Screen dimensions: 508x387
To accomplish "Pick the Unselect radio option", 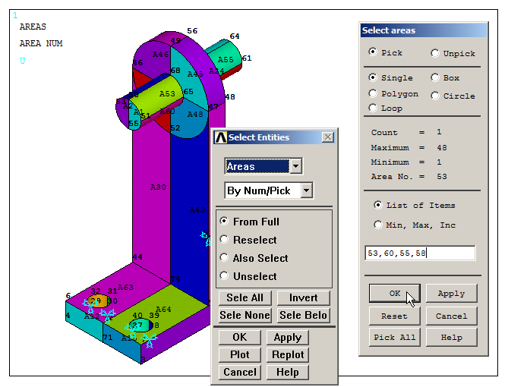I will (x=225, y=276).
